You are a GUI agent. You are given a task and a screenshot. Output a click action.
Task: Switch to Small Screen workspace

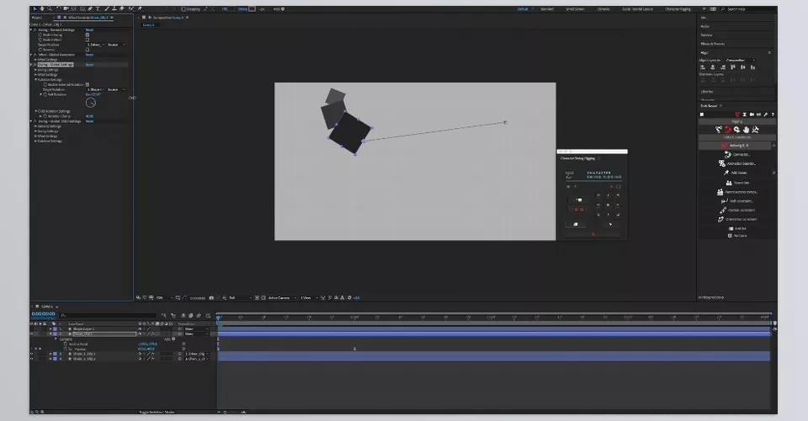pos(575,8)
